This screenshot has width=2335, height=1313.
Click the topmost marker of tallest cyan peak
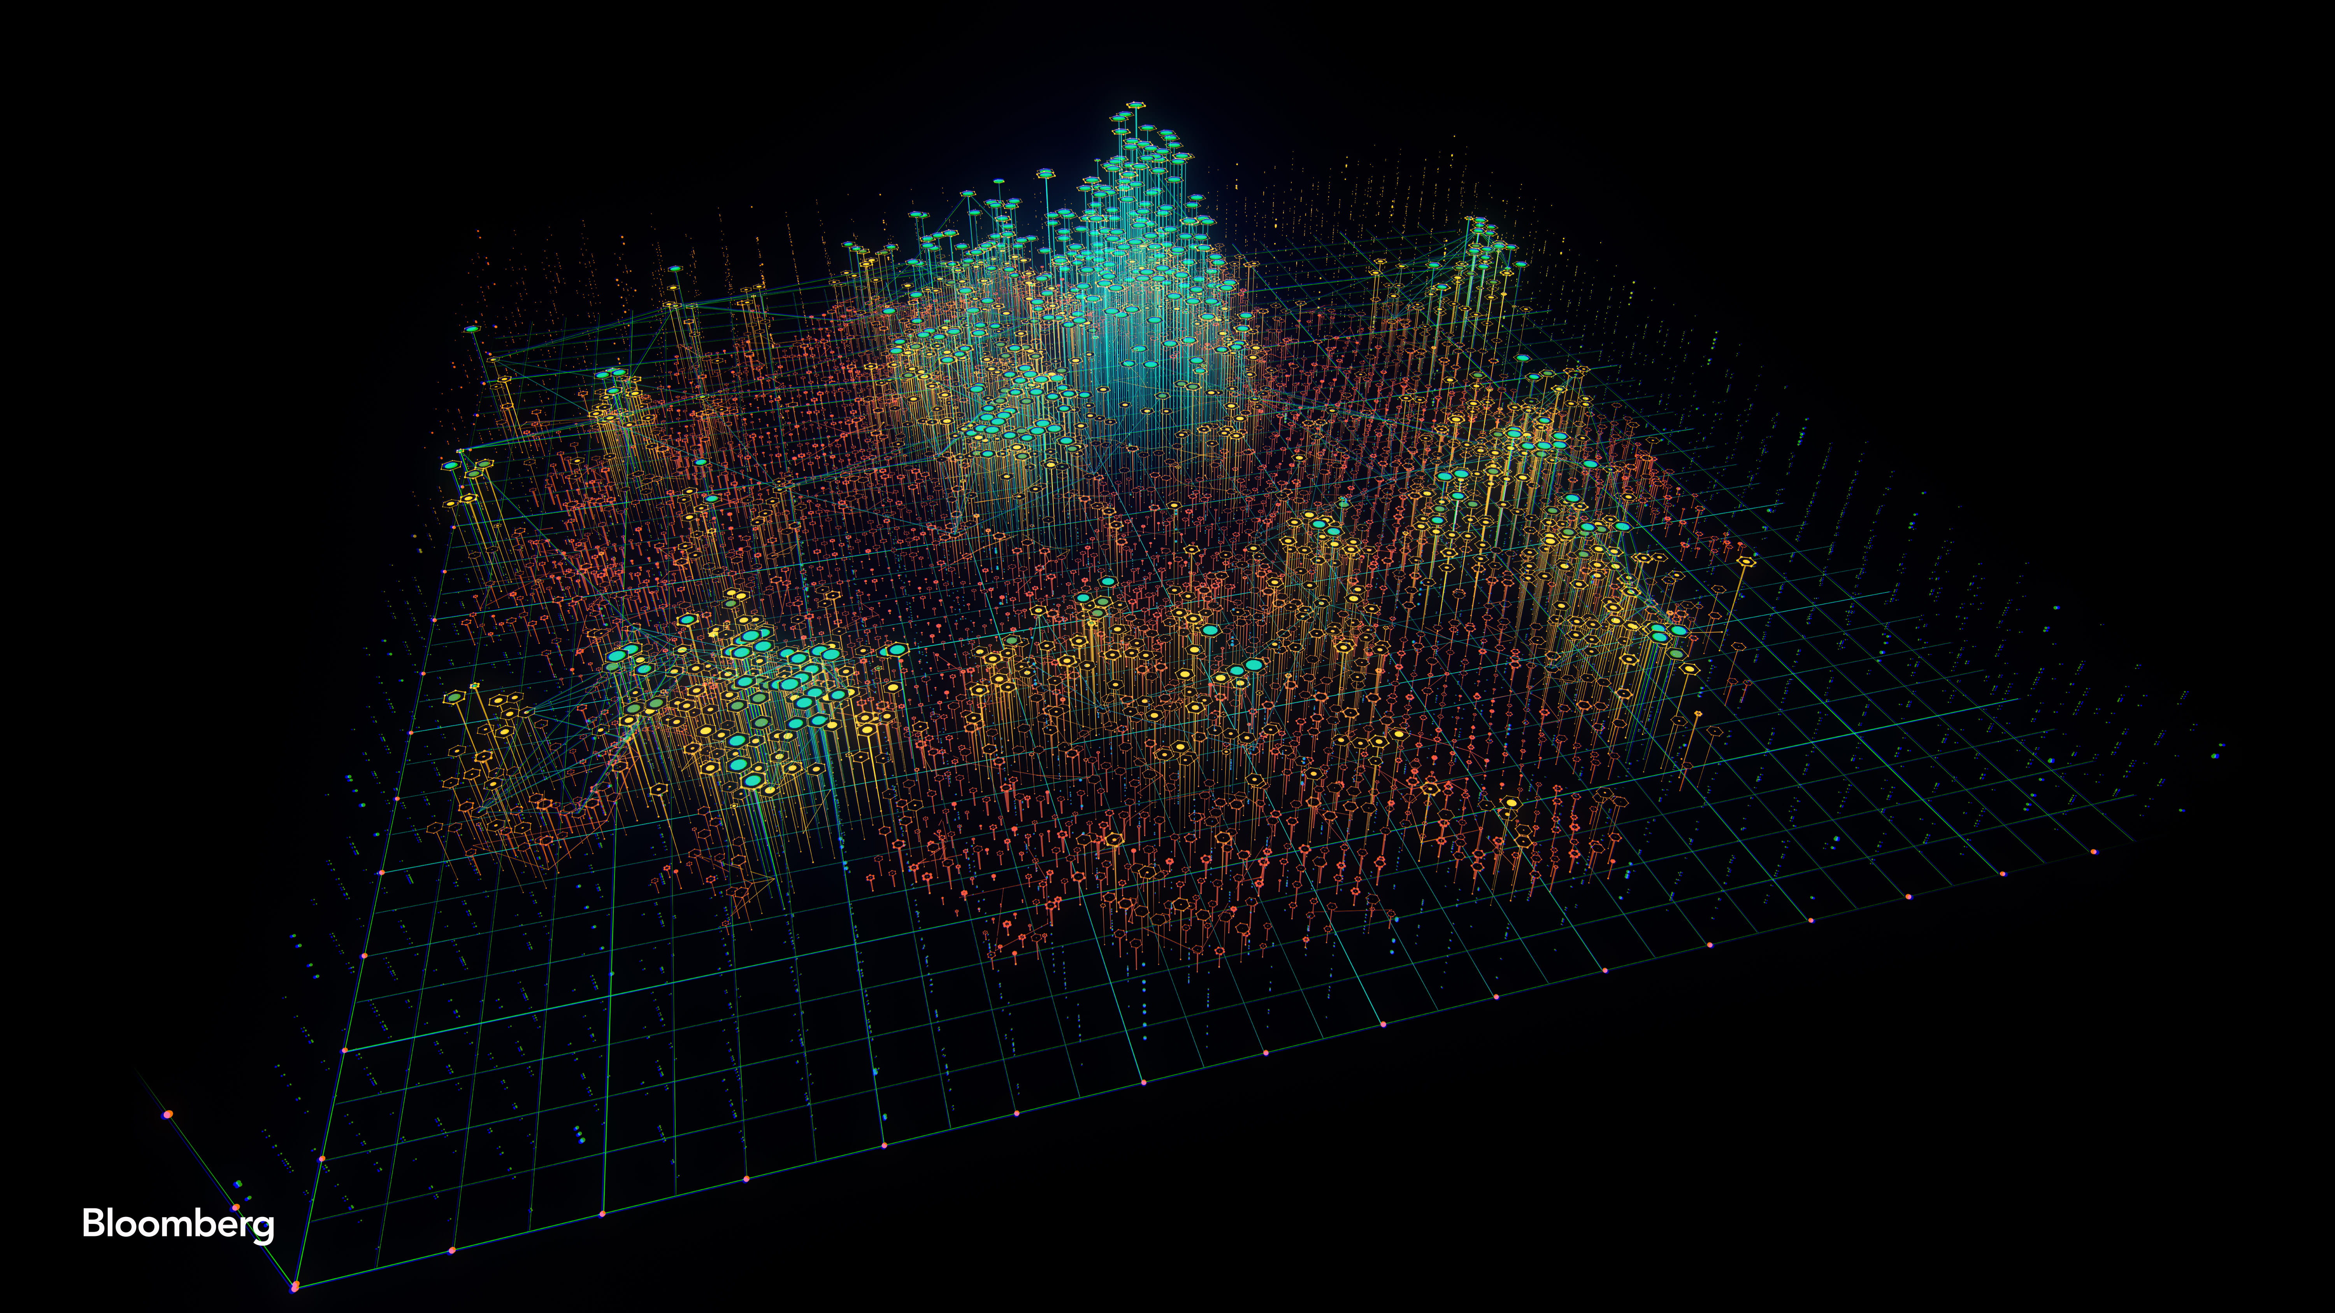click(x=1135, y=105)
